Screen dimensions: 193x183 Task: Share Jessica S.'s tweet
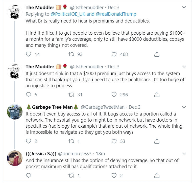pyautogui.click(x=157, y=175)
